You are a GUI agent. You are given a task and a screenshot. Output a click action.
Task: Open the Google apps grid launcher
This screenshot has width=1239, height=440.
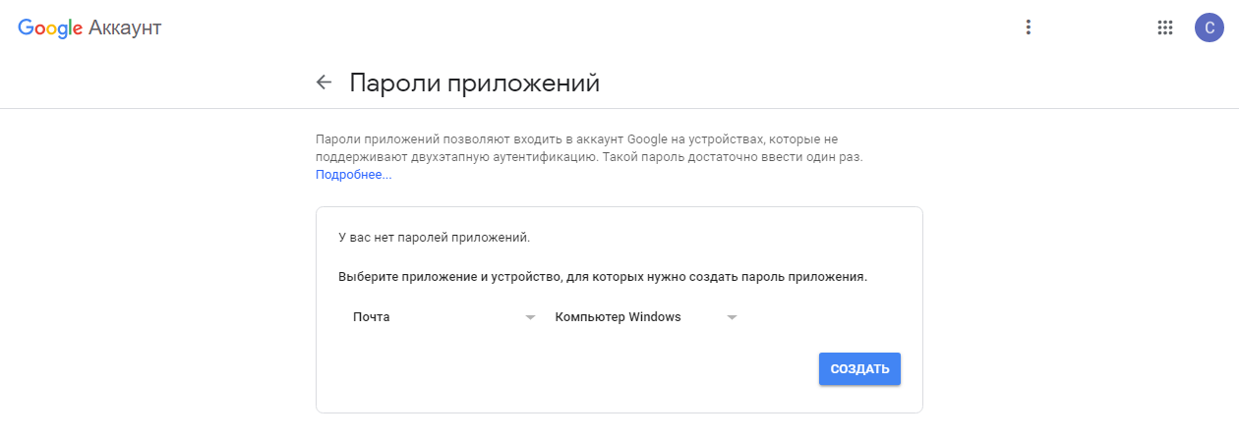click(x=1165, y=27)
